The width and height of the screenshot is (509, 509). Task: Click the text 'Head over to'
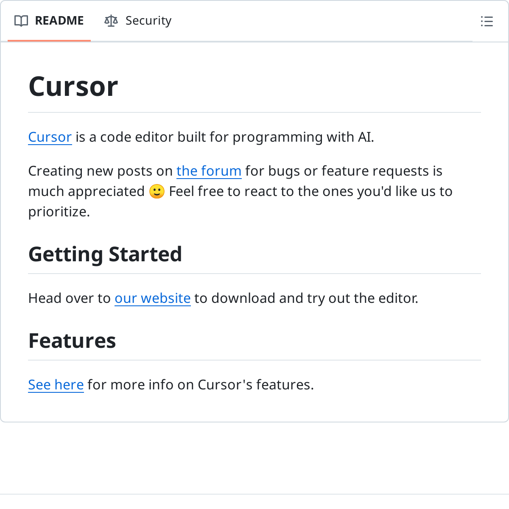click(70, 298)
